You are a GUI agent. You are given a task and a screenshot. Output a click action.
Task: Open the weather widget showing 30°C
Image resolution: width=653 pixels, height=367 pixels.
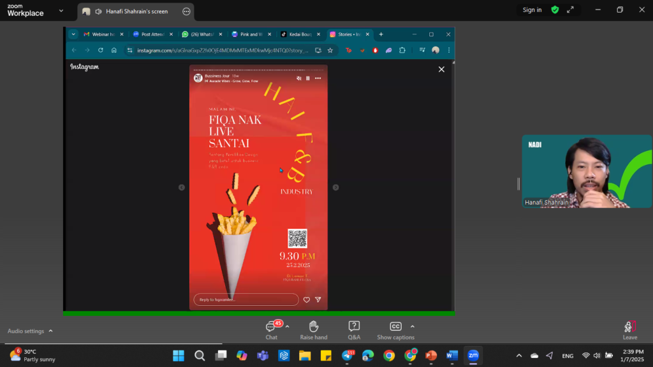[33, 356]
